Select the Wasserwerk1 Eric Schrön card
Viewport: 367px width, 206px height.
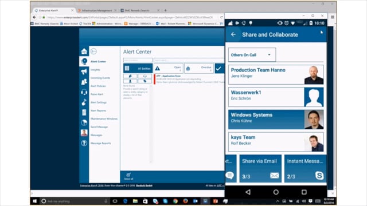pos(276,97)
